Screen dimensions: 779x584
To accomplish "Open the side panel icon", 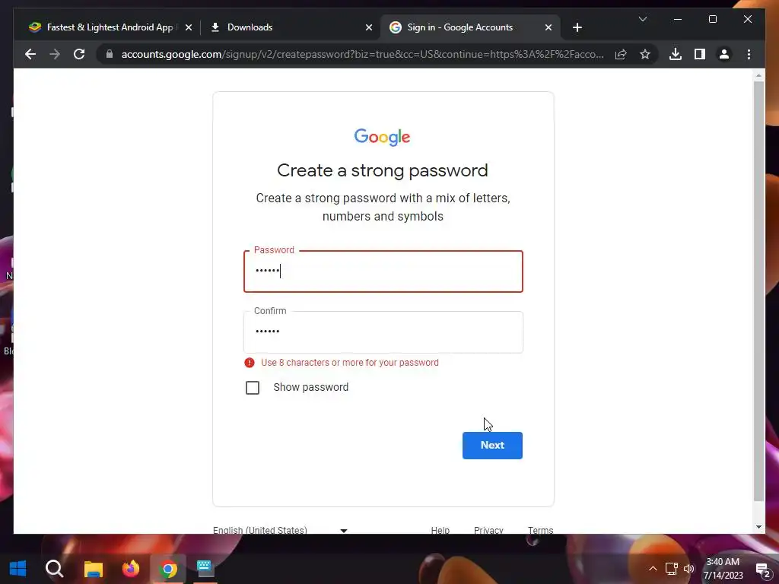I will pos(700,54).
